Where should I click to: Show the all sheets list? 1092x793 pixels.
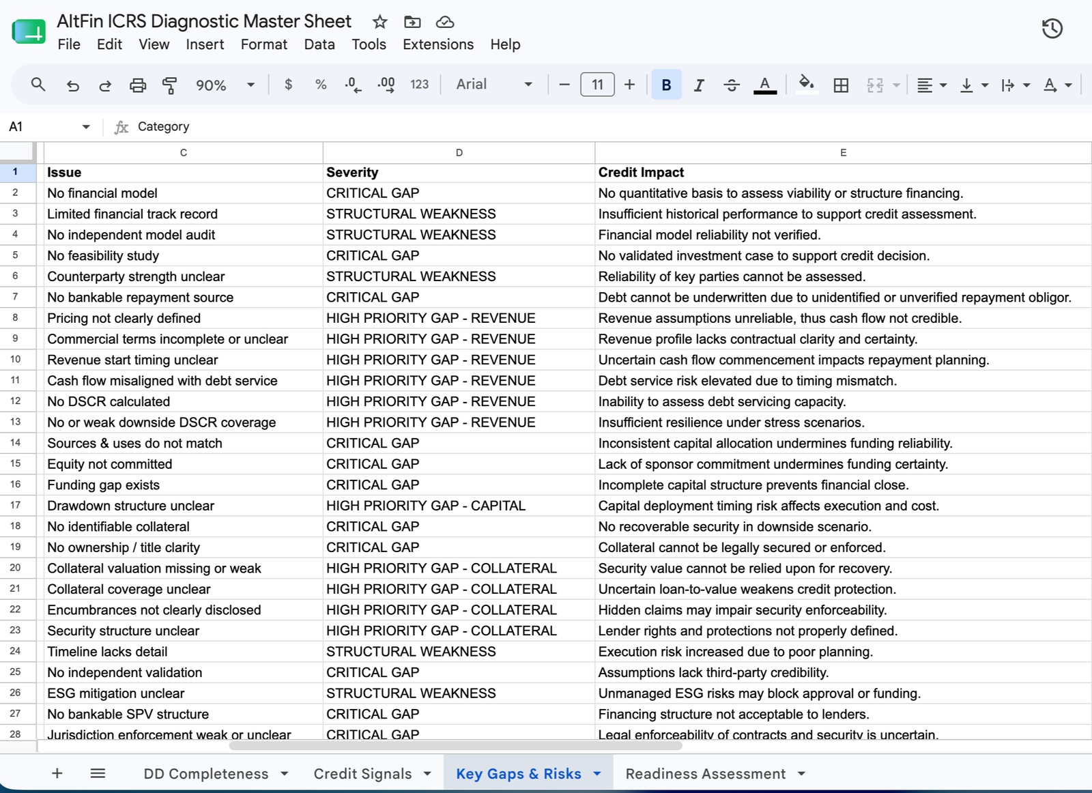(98, 773)
